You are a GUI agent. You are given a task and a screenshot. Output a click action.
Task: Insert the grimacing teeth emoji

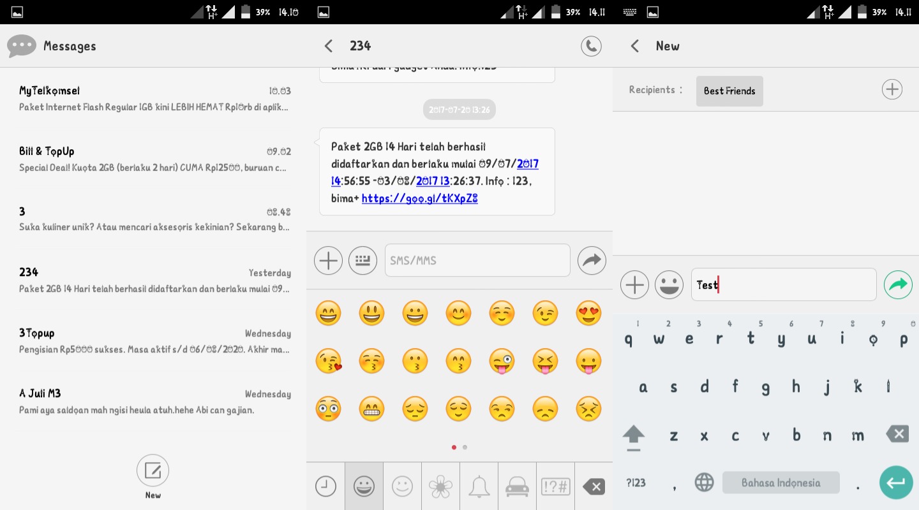371,409
